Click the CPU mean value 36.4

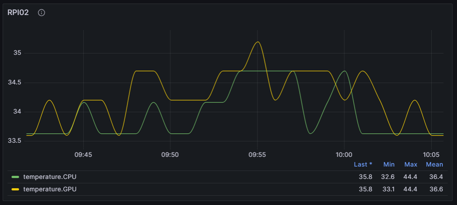(435, 177)
